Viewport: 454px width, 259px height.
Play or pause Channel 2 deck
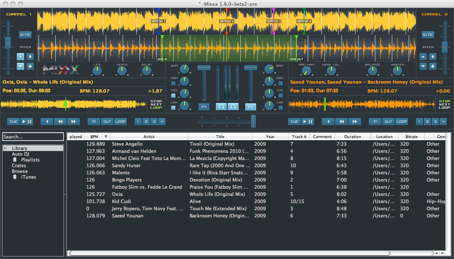coord(308,122)
